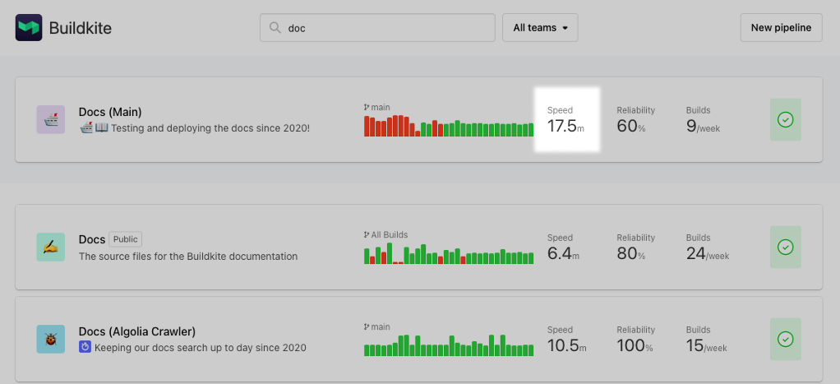Click the 6.4m speed value
The height and width of the screenshot is (384, 840).
(x=564, y=253)
